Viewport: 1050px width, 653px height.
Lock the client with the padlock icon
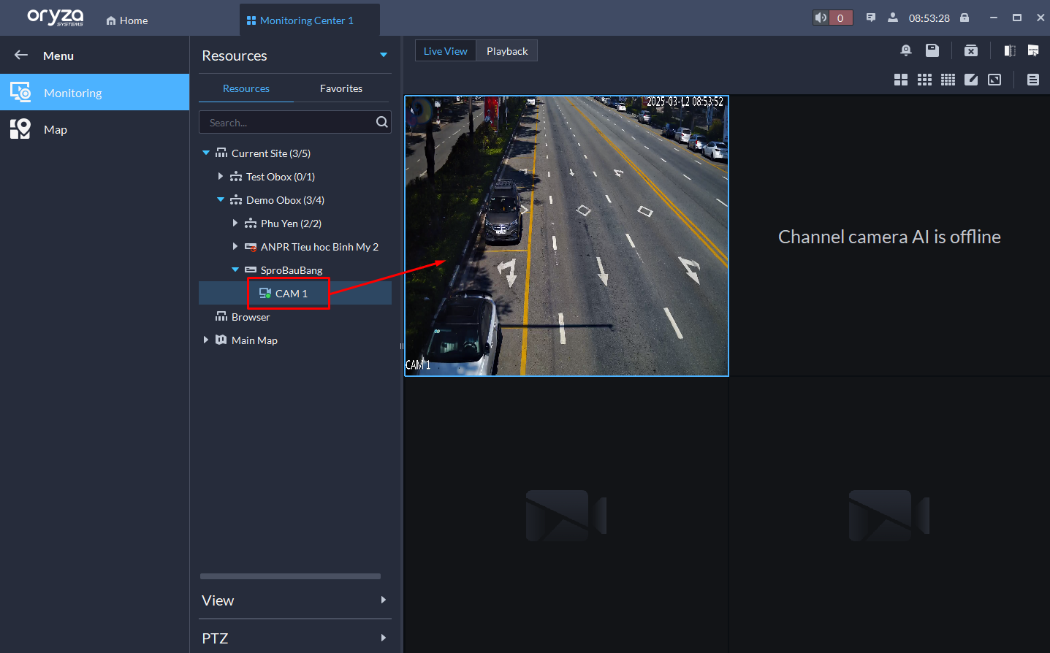[965, 18]
